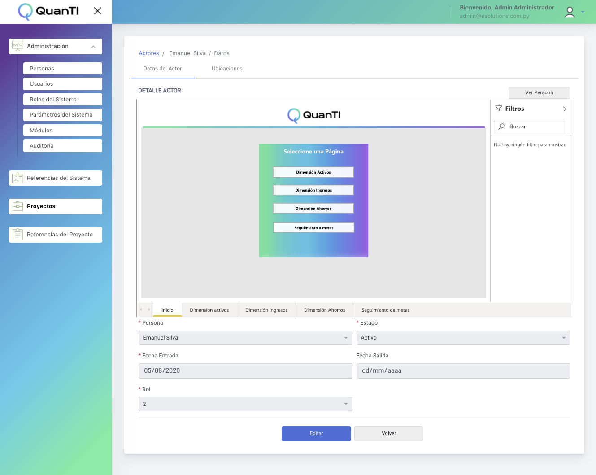Open Usuarios in the sidebar

[x=63, y=84]
